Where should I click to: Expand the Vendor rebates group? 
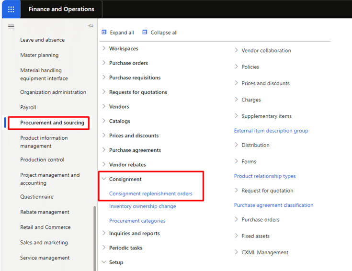coord(127,165)
